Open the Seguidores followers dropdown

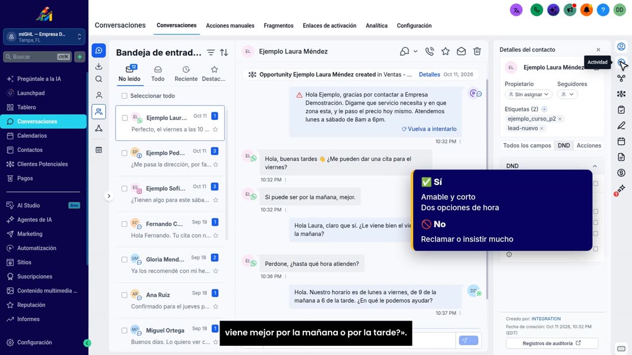pyautogui.click(x=568, y=94)
